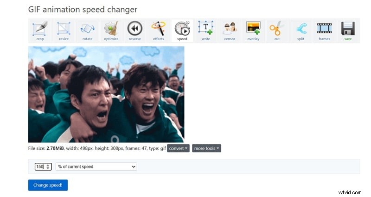This screenshot has width=371, height=197.
Task: Expand the more tools dropdown
Action: pyautogui.click(x=206, y=148)
